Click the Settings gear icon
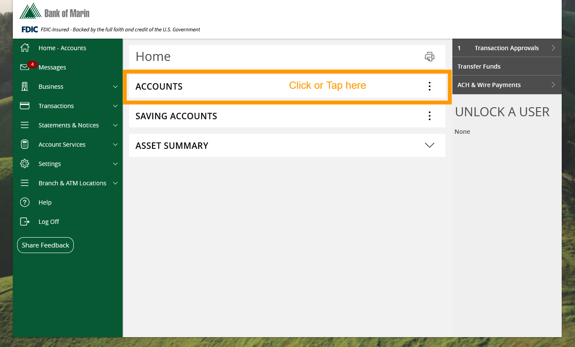575x347 pixels. point(25,164)
